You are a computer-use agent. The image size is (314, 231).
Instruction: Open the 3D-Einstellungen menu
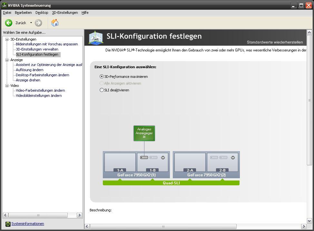(65, 13)
